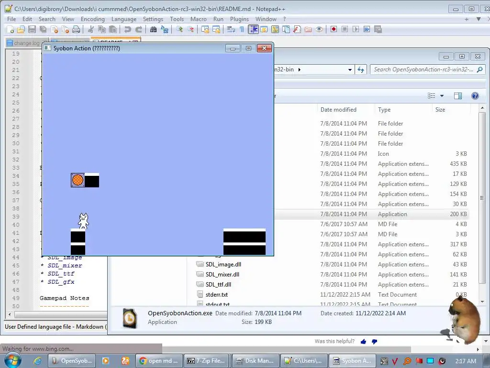
Task: Click the Replace icon in Notepad++ toolbar
Action: point(165,29)
